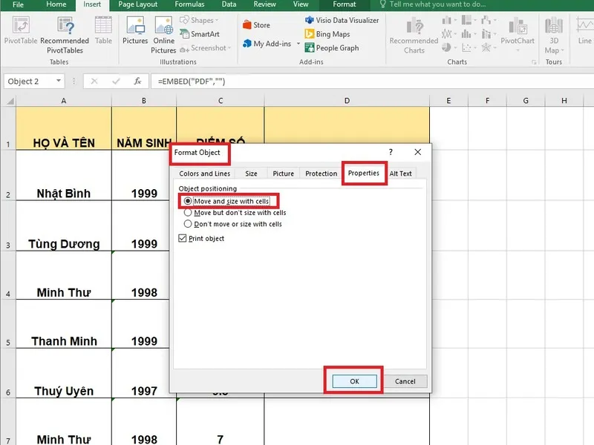Open column or bar chart dropdown

pyautogui.click(x=450, y=21)
